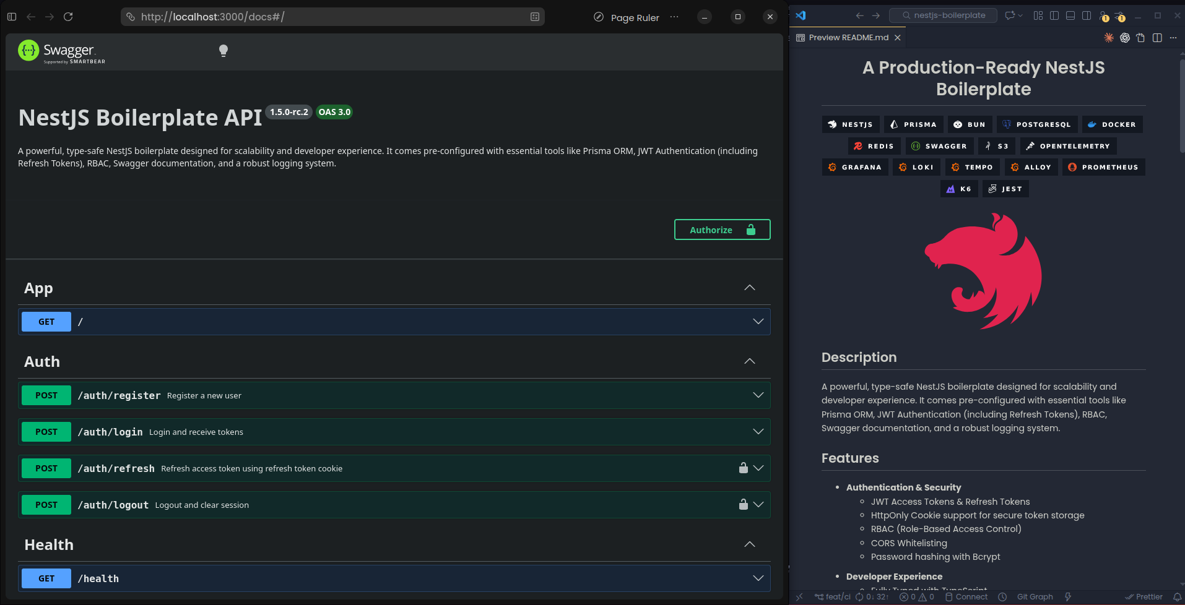The image size is (1185, 605).
Task: Collapse the App section
Action: click(x=749, y=288)
